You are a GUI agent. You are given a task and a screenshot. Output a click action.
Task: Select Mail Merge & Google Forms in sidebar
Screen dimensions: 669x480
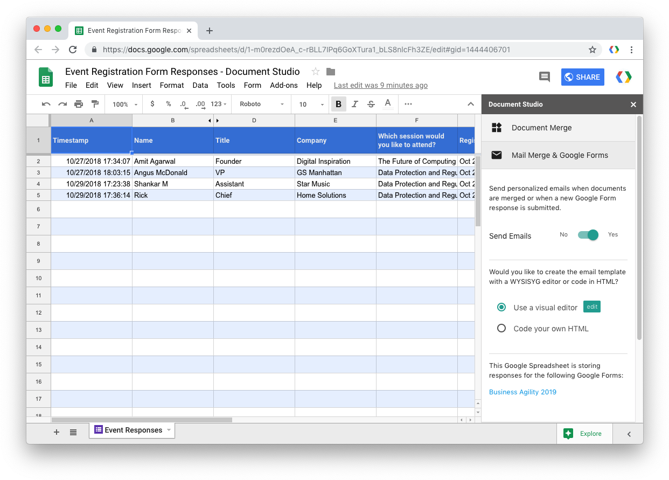559,155
